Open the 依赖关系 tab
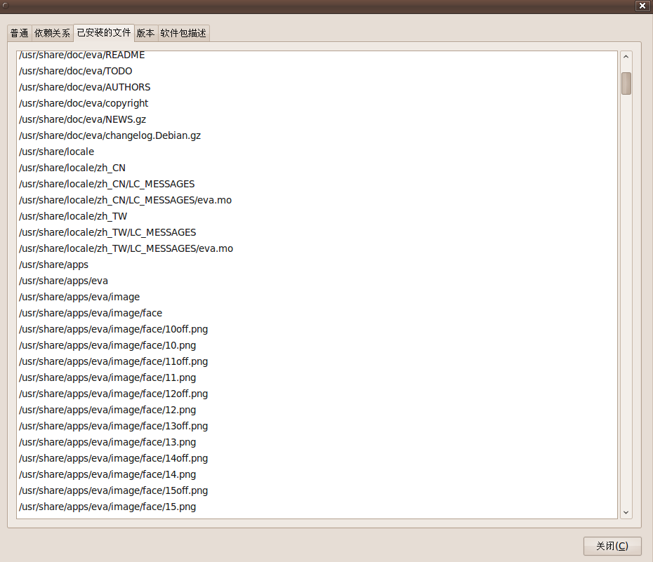Viewport: 653px width, 562px height. pos(52,33)
